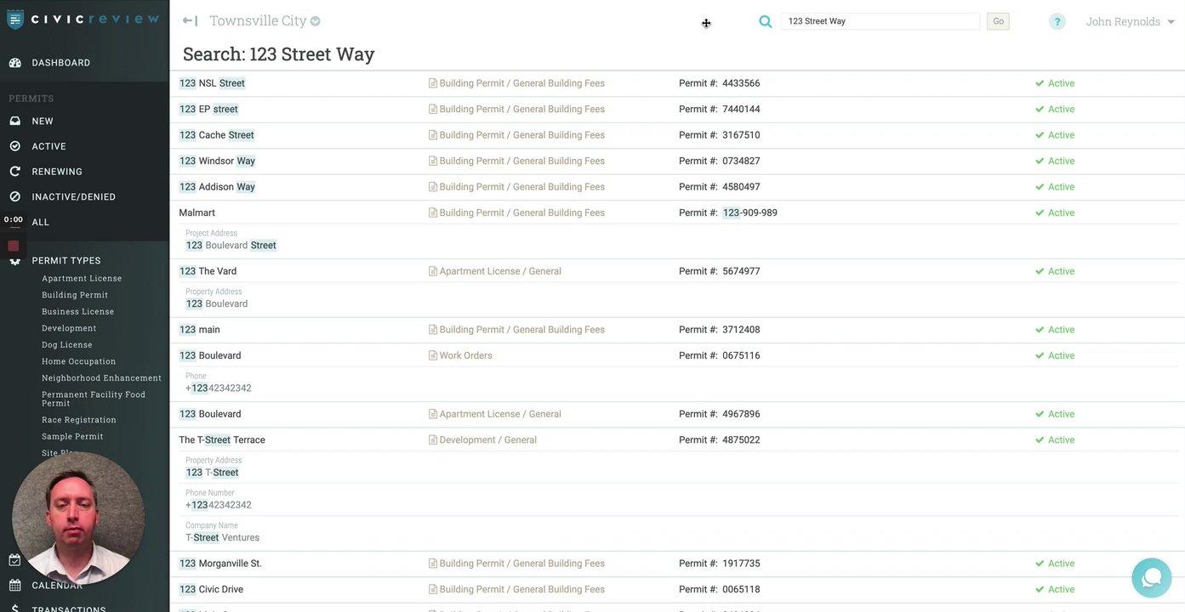Open the Active permits menu item
Viewport: 1185px width, 612px height.
tap(48, 146)
